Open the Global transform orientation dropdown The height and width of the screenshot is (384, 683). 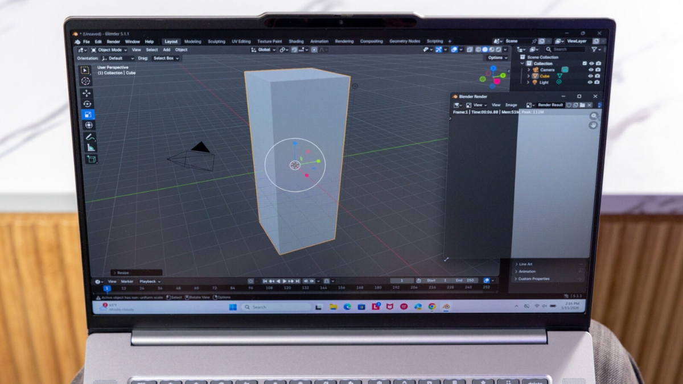tap(264, 50)
